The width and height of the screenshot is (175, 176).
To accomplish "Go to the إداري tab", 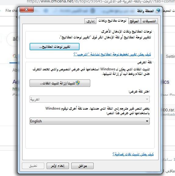I will click(x=91, y=21).
